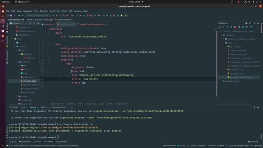The image size is (263, 148).
Task: Select the client terminal tab
Action: point(44,107)
